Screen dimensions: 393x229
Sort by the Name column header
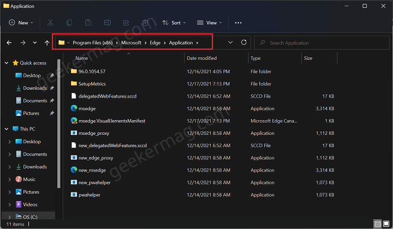(82, 58)
